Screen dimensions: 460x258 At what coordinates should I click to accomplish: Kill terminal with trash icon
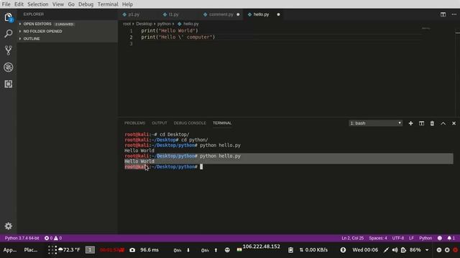point(432,123)
